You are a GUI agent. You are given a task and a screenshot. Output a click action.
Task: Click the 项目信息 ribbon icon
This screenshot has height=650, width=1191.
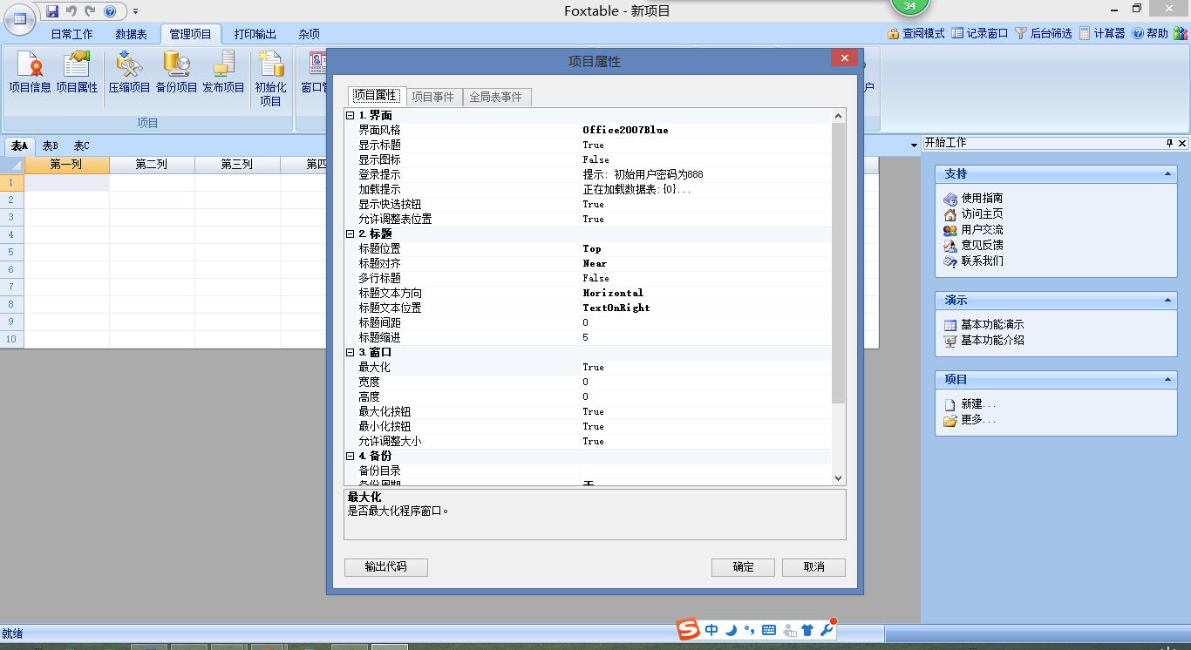click(x=30, y=71)
